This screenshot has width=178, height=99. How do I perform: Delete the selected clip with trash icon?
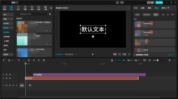click(x=44, y=60)
